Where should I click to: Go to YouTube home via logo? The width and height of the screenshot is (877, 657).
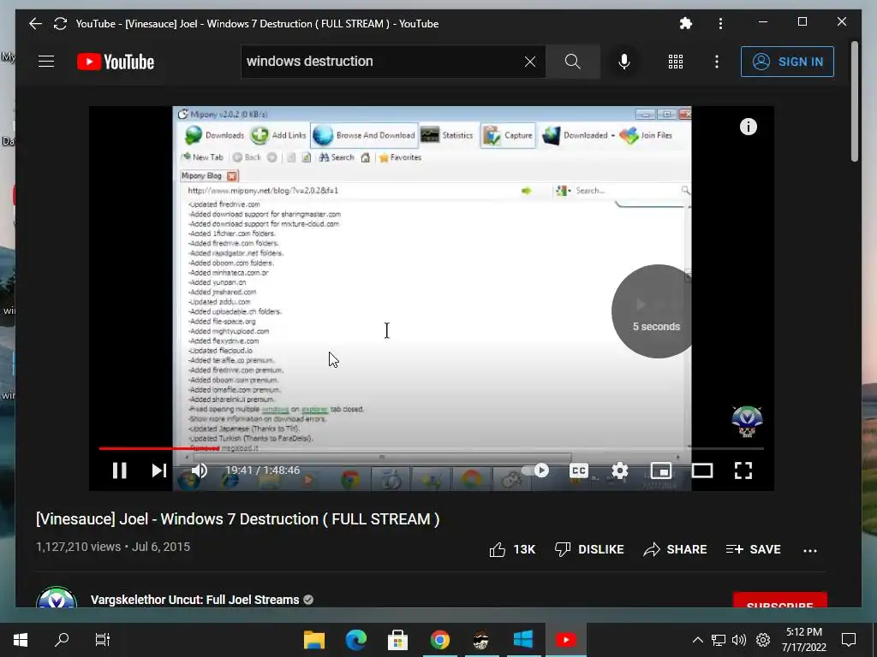pos(116,62)
